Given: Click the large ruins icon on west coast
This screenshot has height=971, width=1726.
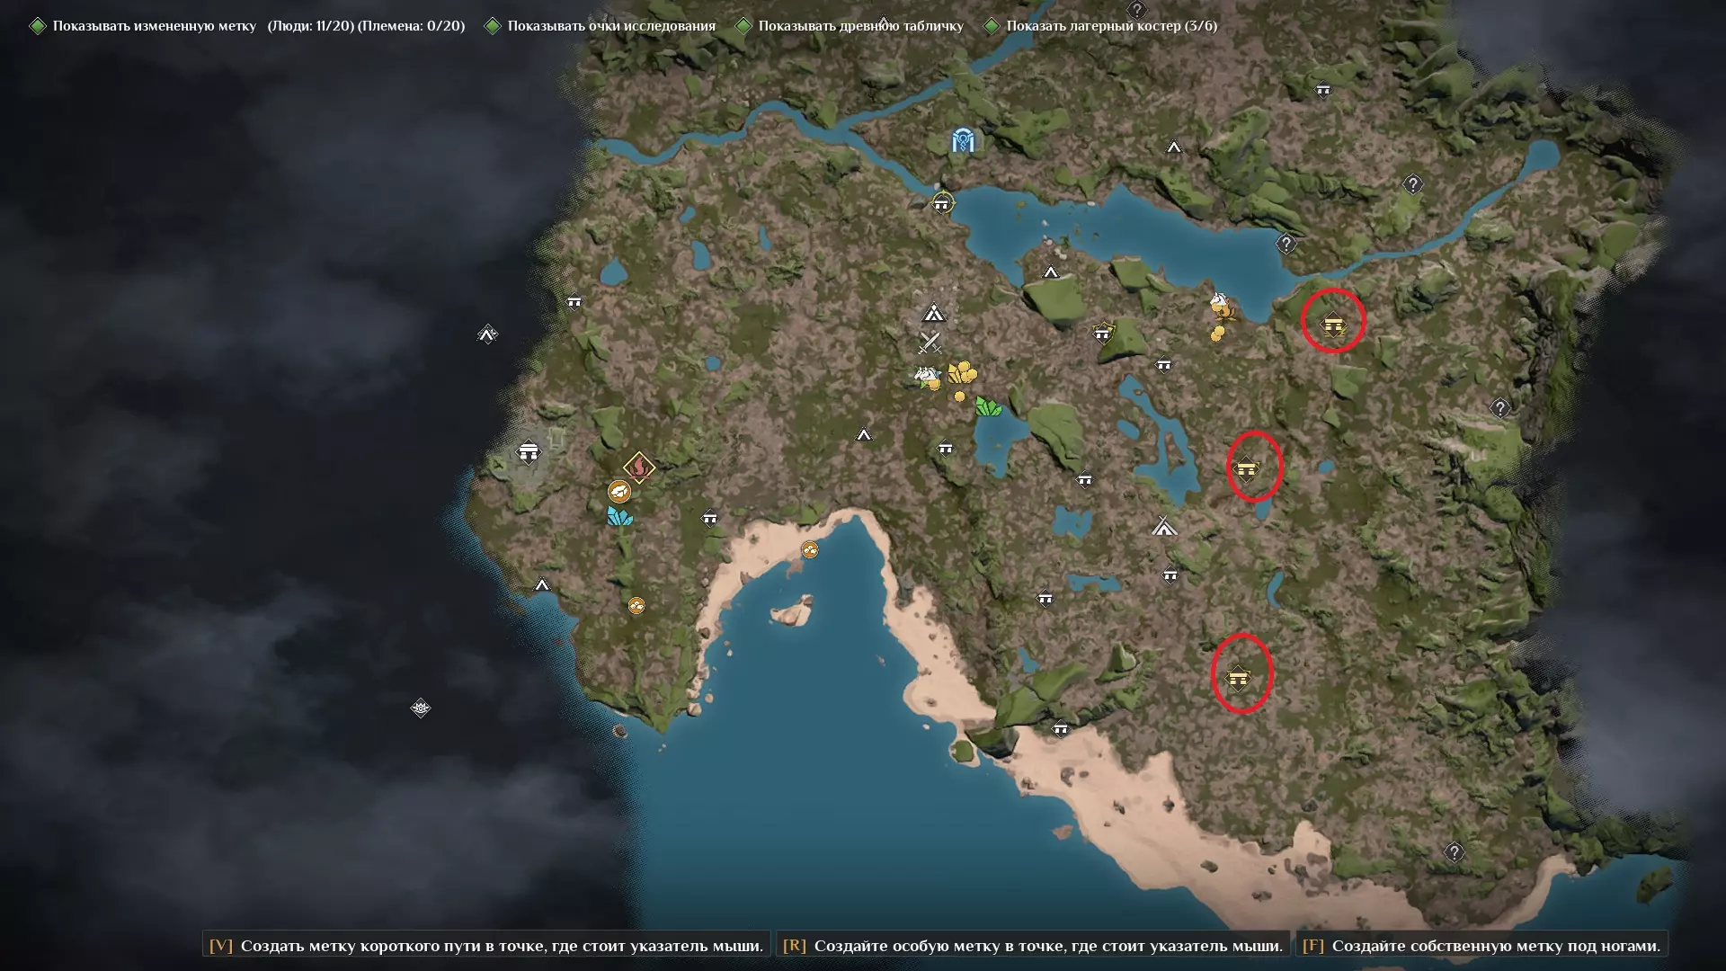Looking at the screenshot, I should click(x=529, y=451).
